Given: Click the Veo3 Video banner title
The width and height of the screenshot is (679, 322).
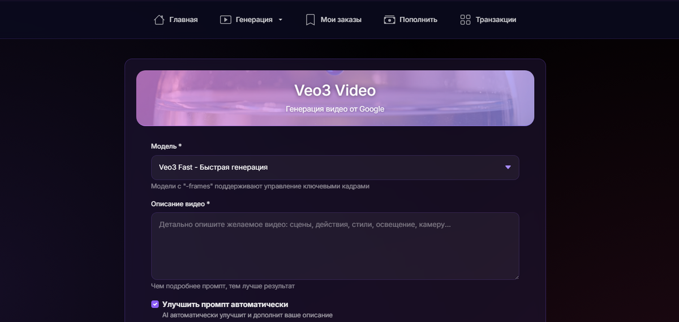Looking at the screenshot, I should [x=335, y=91].
